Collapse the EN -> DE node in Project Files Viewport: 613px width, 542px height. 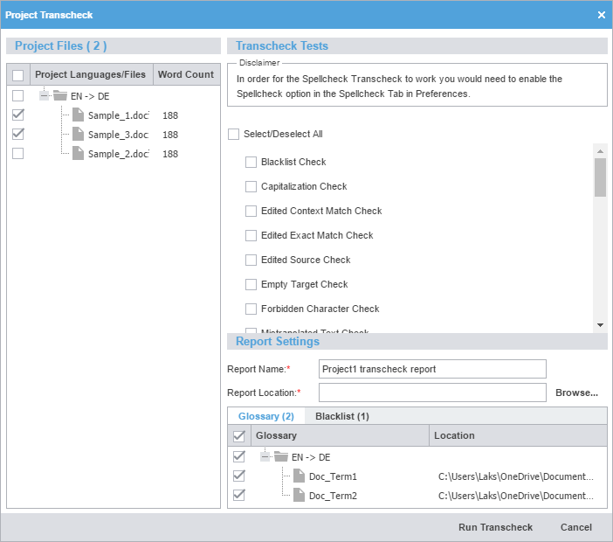45,95
